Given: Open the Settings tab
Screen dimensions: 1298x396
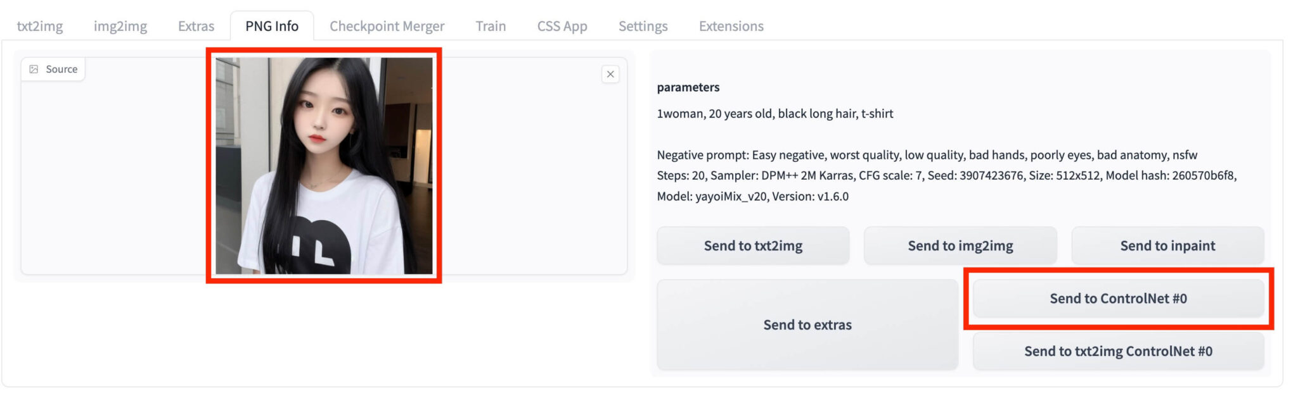Looking at the screenshot, I should (643, 26).
